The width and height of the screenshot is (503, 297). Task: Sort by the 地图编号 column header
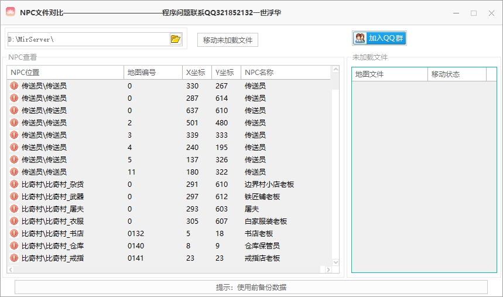[153, 72]
